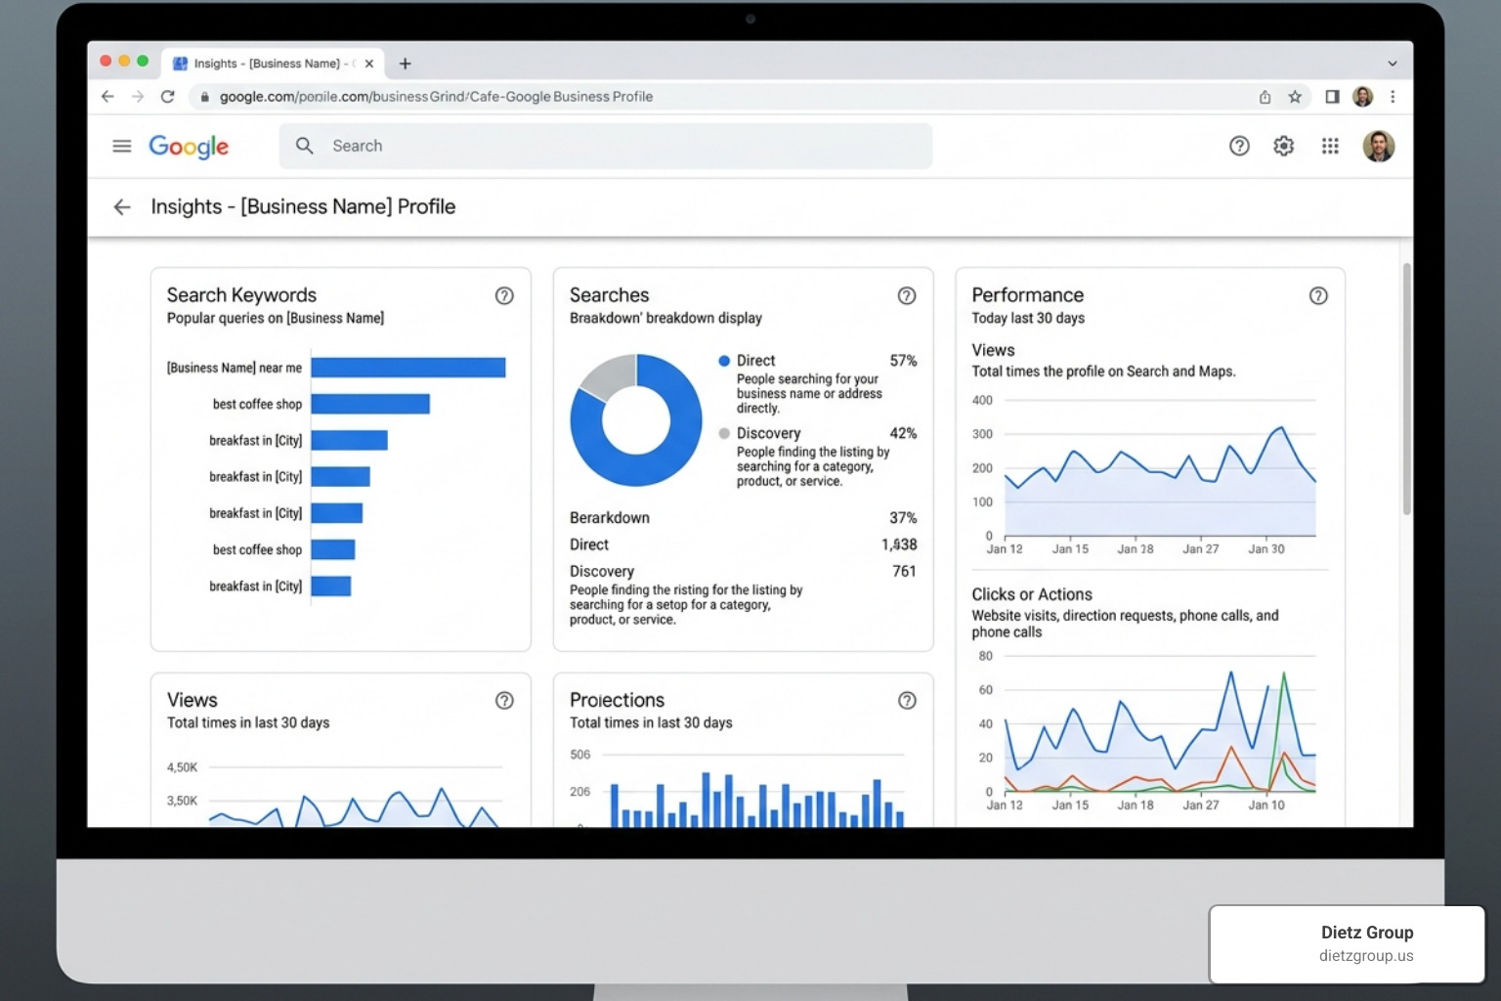
Task: Click the 'Clicks or Actions' heading
Action: (x=1032, y=594)
